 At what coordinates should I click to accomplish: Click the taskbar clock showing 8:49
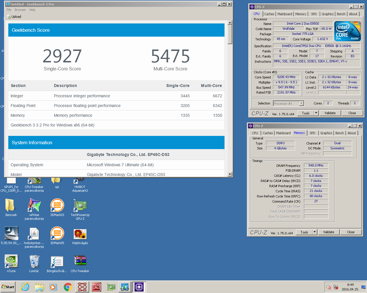point(350,287)
